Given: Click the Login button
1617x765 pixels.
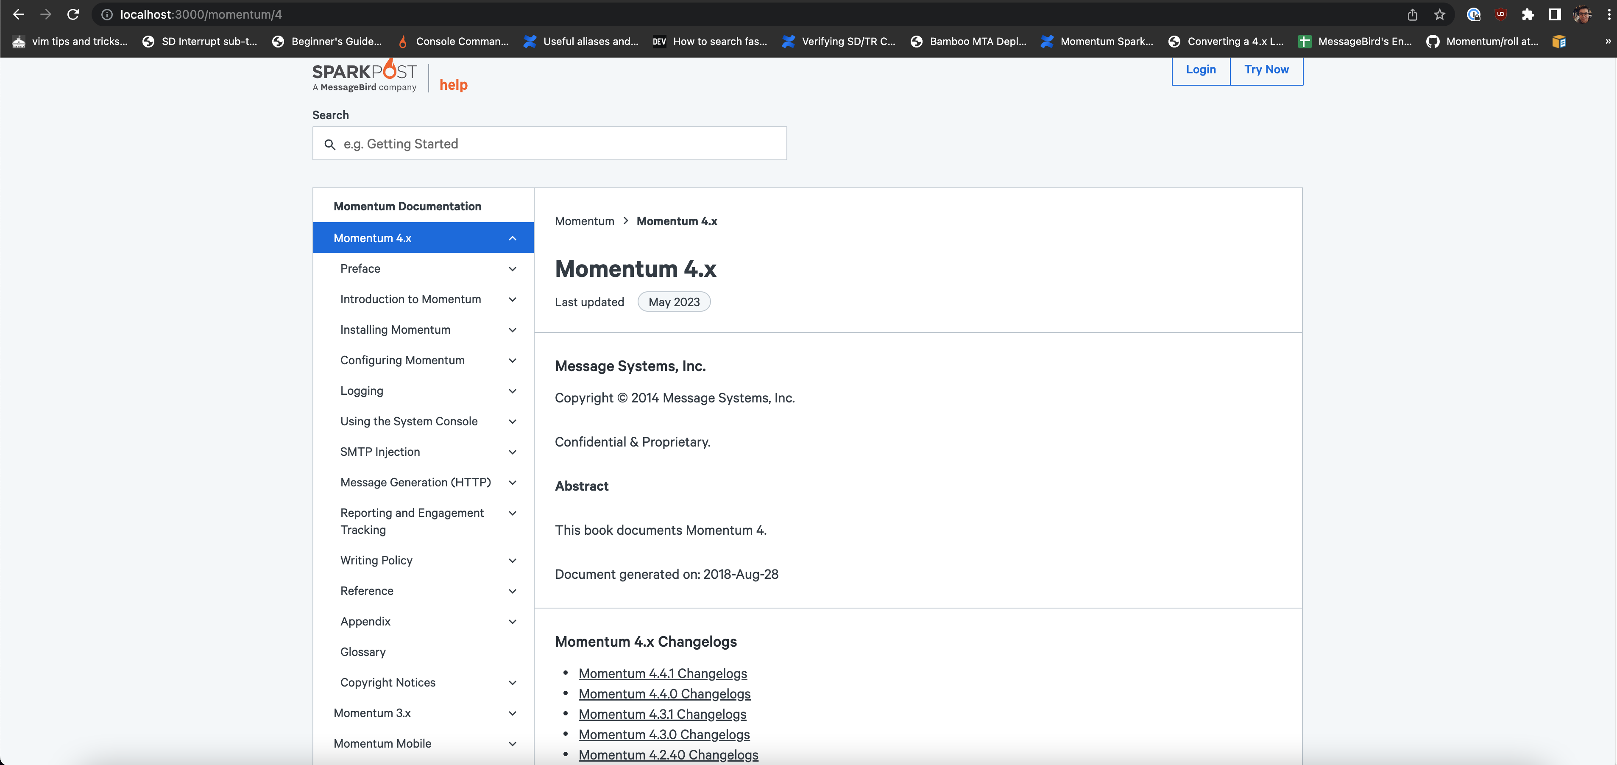Looking at the screenshot, I should pos(1200,70).
